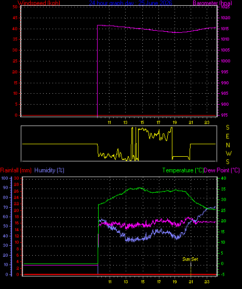Click the N wind direction label
Image resolution: width=242 pixels, height=289 pixels.
point(228,145)
